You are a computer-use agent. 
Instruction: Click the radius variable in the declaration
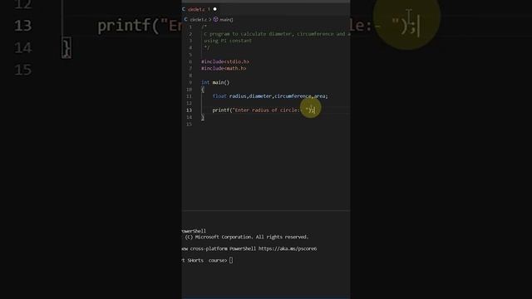pyautogui.click(x=238, y=96)
